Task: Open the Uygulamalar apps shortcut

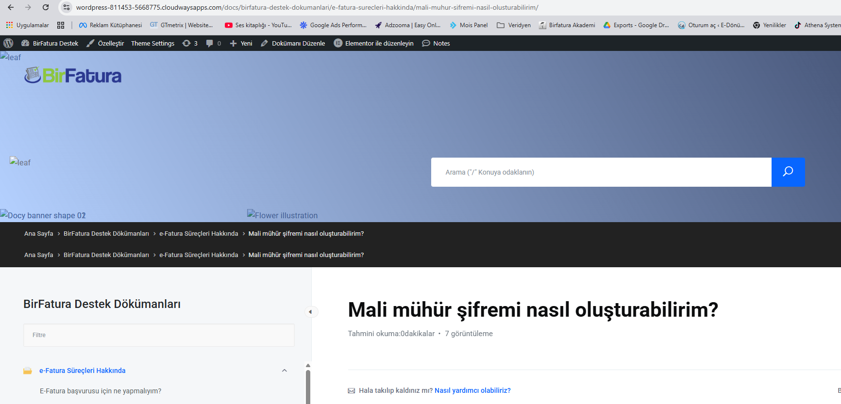Action: click(x=27, y=25)
